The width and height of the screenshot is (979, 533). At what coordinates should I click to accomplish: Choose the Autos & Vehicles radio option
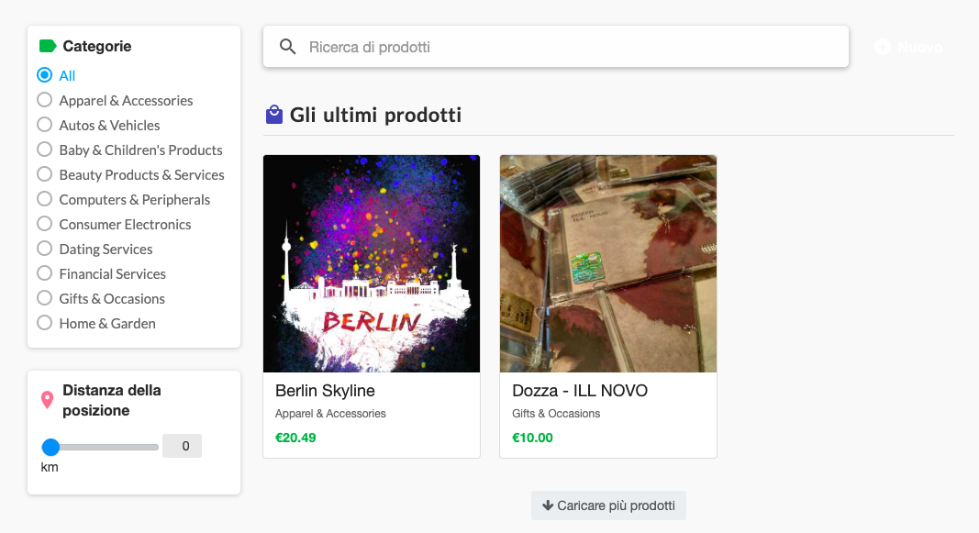(44, 125)
